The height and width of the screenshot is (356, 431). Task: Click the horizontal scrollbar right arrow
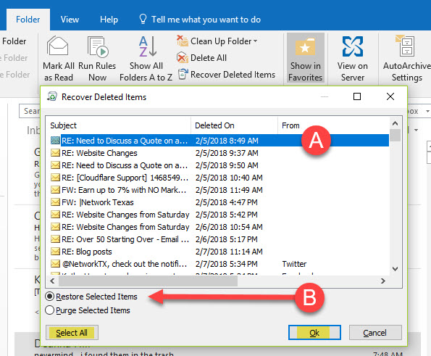pos(383,281)
